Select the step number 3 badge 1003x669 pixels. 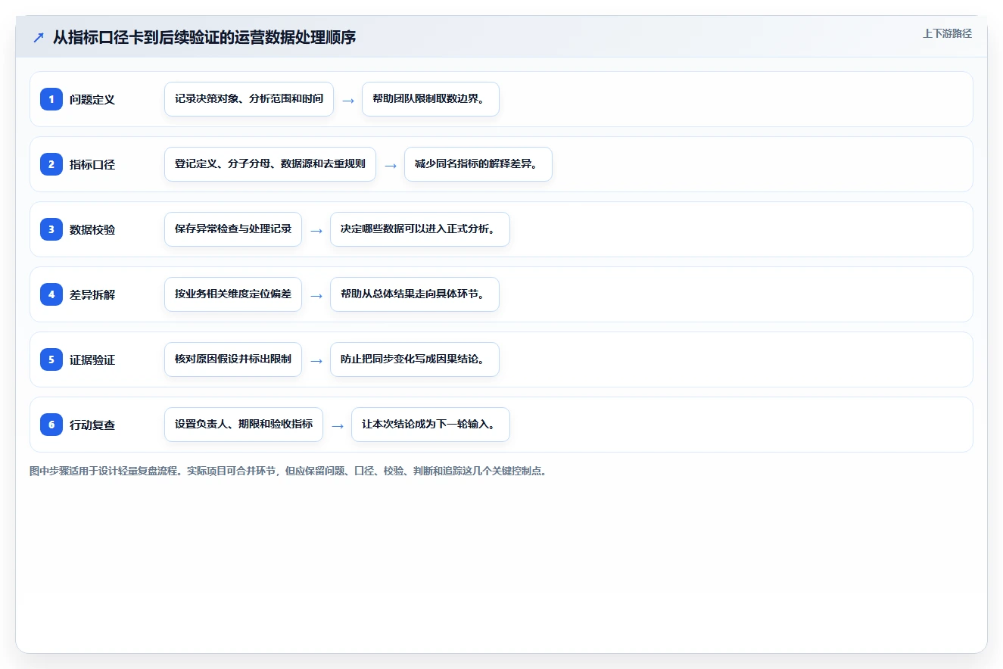51,229
